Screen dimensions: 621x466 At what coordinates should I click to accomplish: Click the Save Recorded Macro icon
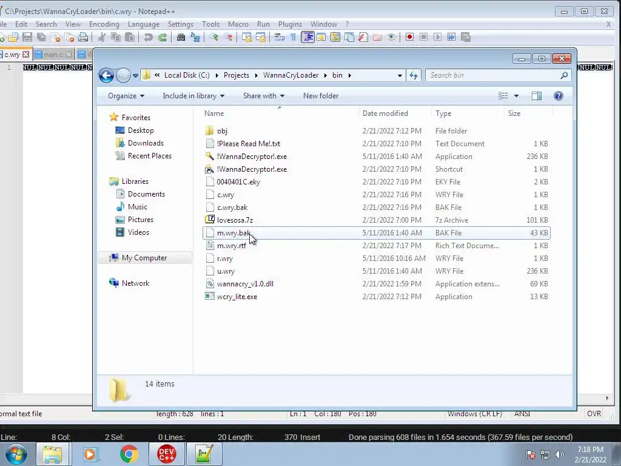coord(466,37)
